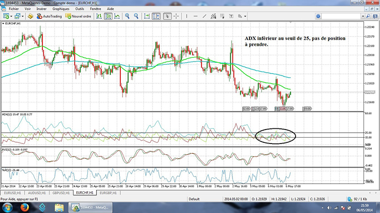Select the arrow cursor tool
The height and width of the screenshot is (213, 380).
(167, 16)
